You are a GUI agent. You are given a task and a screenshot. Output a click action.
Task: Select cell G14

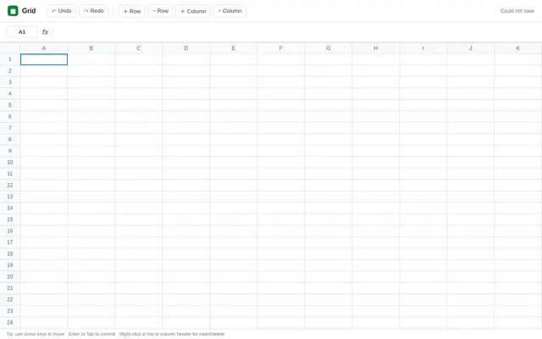pos(328,208)
